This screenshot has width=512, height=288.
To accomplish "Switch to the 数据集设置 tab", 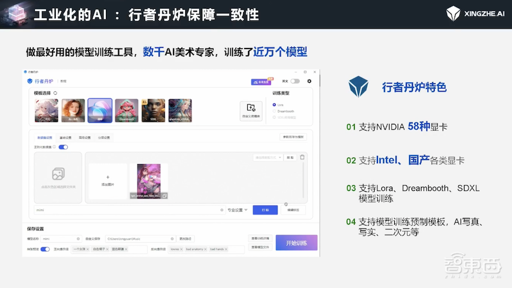I will coord(45,138).
